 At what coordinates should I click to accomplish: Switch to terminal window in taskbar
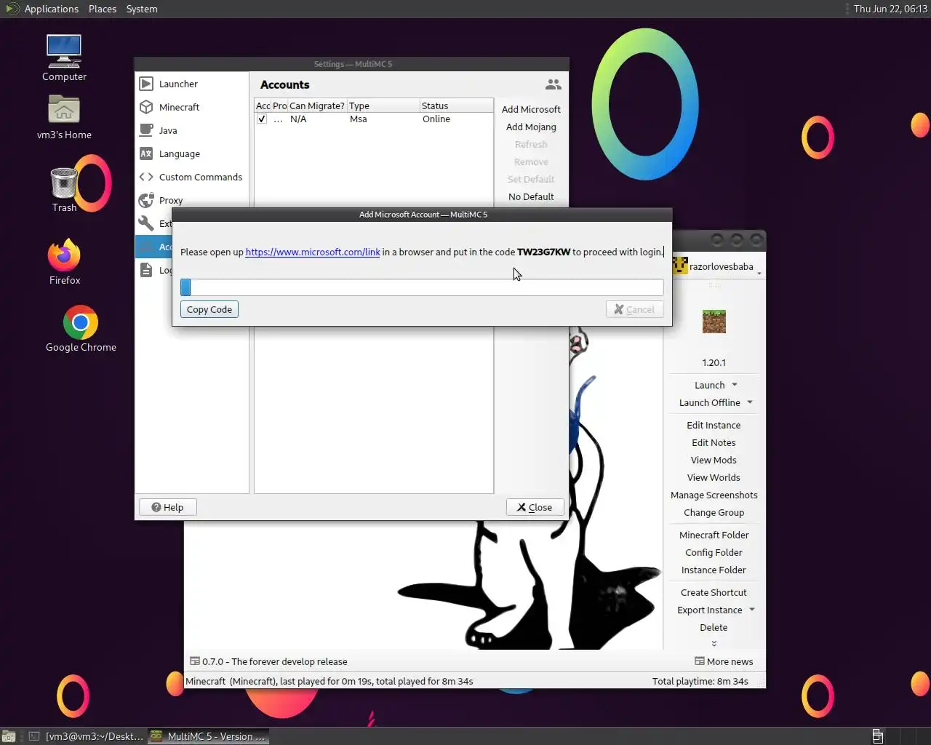[x=86, y=736]
